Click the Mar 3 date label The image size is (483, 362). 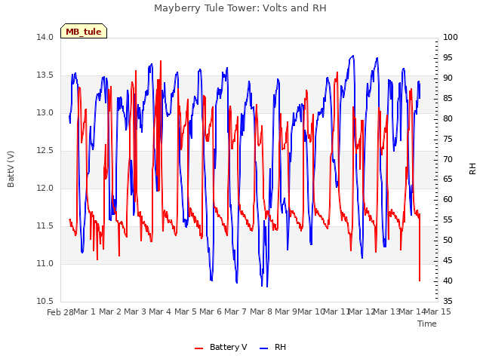coord(135,311)
